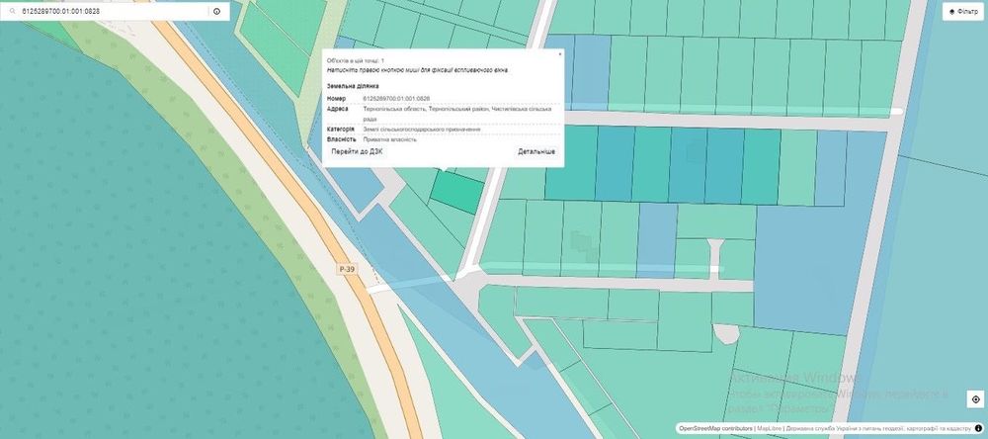The height and width of the screenshot is (439, 988).
Task: Click the P-39 road label
Action: coord(347,269)
